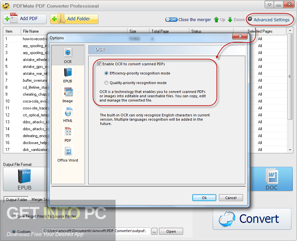Click the PDFMate app logo icon
This screenshot has width=297, height=241.
click(6, 6)
